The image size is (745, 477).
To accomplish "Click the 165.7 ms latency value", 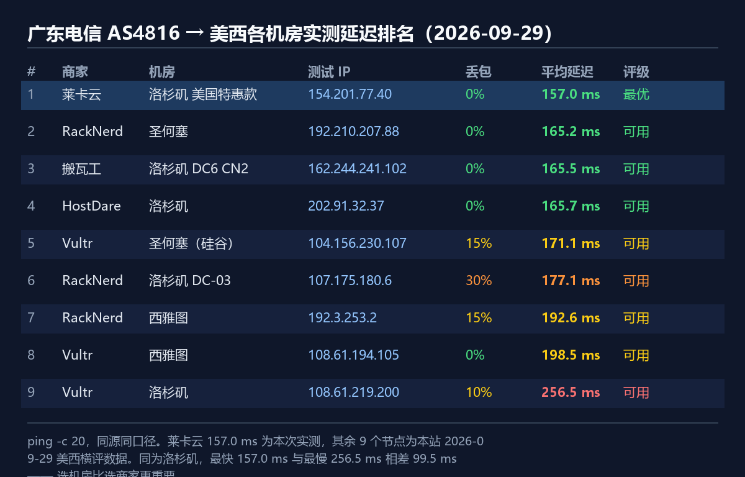I will (x=571, y=206).
